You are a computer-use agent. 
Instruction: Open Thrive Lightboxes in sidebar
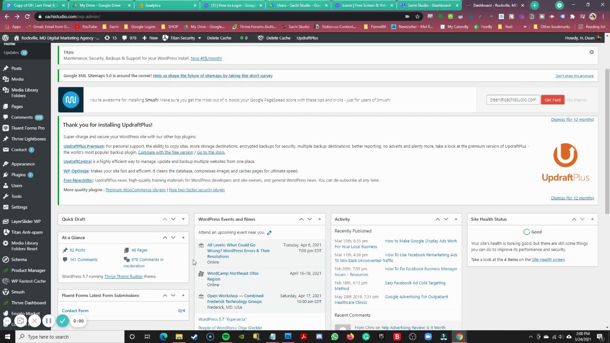[x=29, y=139]
